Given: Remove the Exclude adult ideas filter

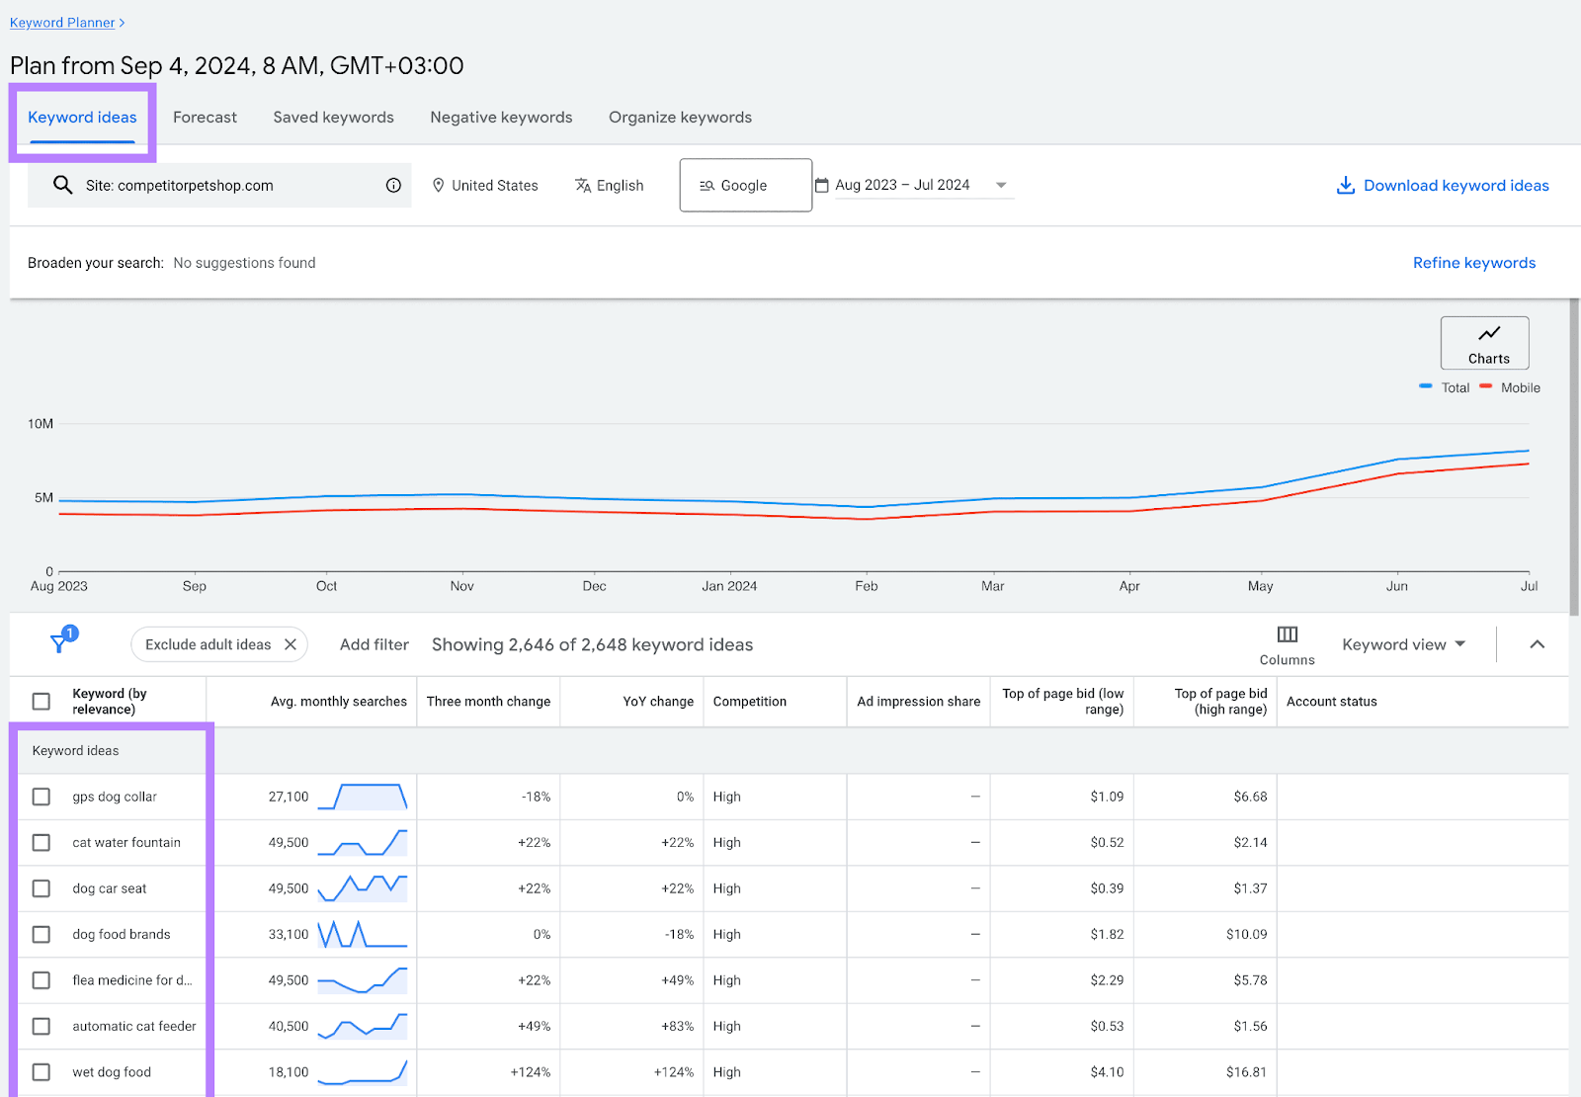Looking at the screenshot, I should click(x=291, y=644).
